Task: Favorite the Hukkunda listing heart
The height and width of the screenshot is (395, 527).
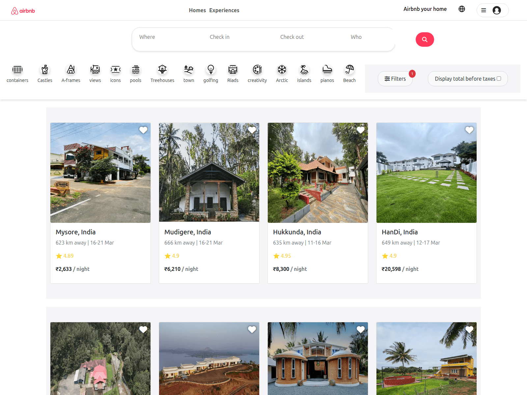Action: (x=361, y=130)
